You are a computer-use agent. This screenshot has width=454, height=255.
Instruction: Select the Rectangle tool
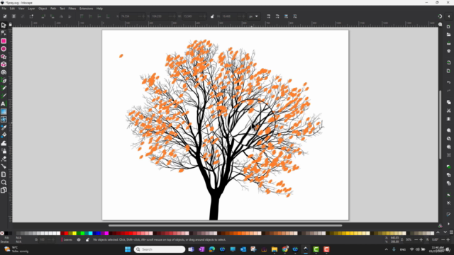coord(4,41)
